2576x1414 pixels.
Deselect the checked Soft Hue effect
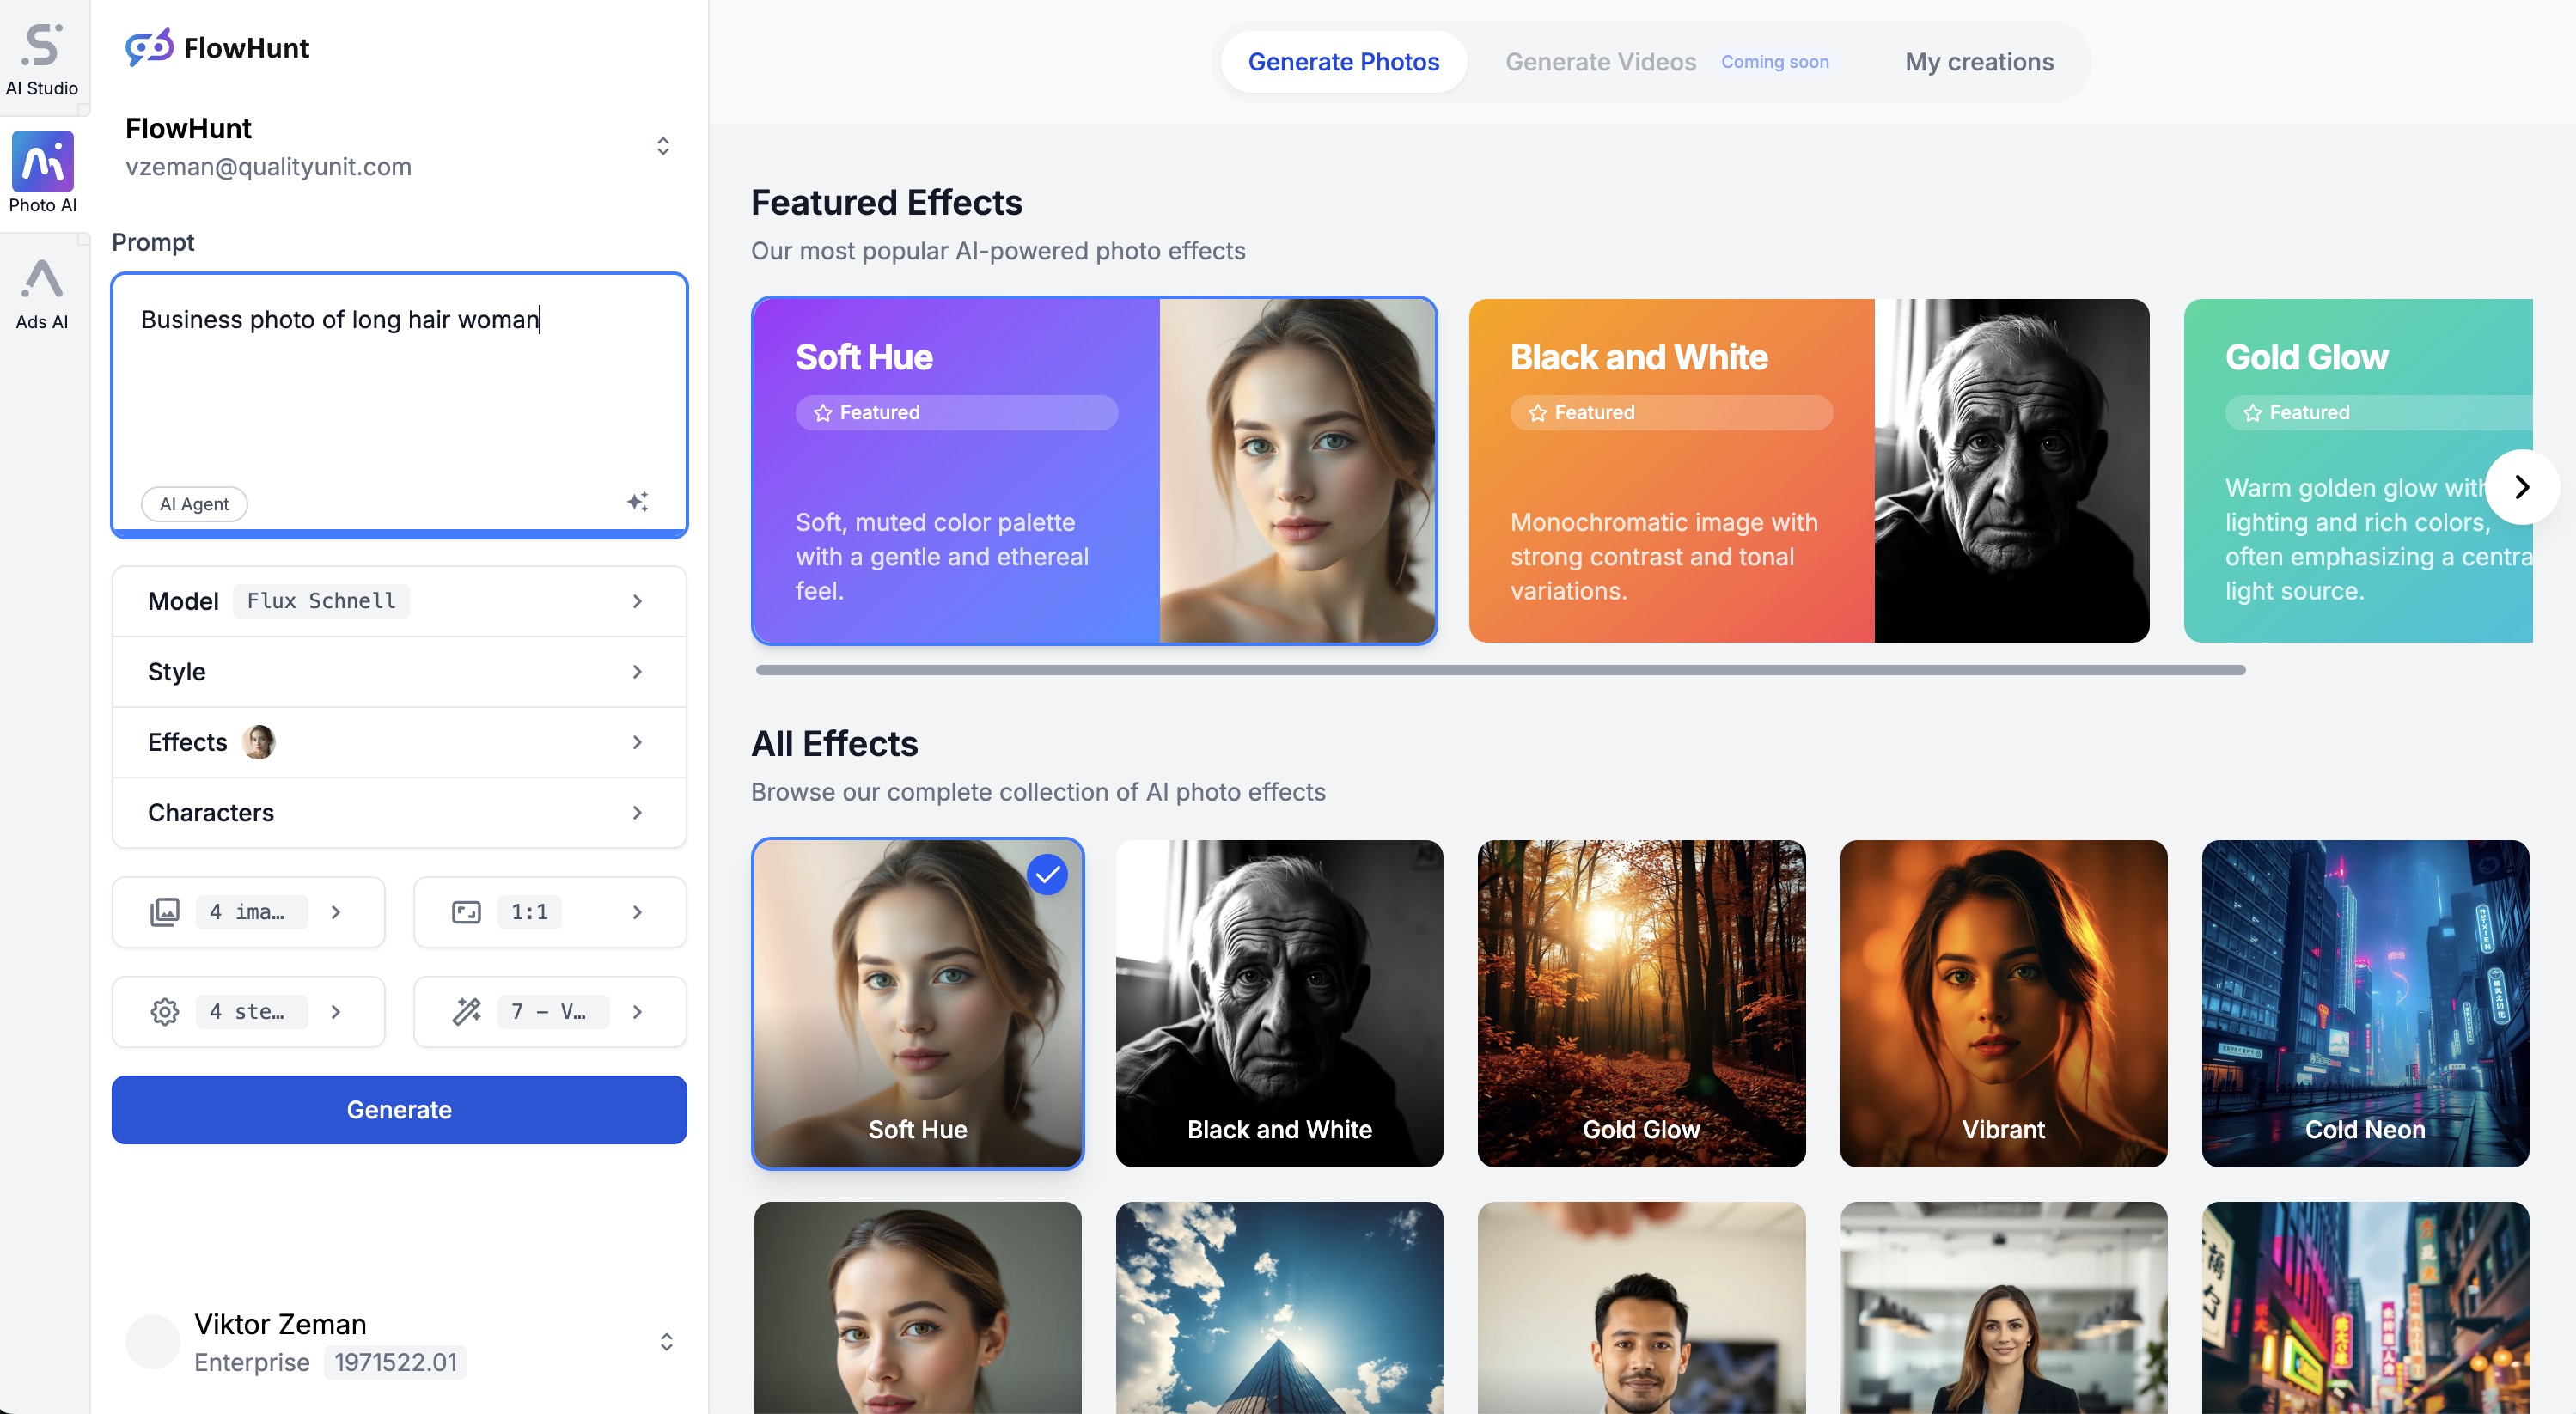click(x=1047, y=875)
